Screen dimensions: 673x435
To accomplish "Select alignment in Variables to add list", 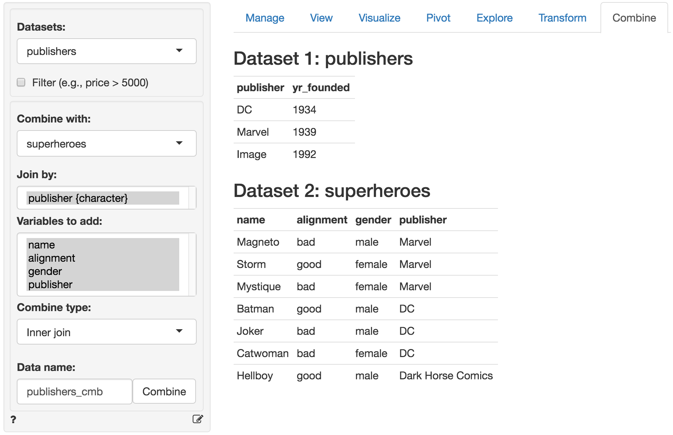I will point(52,258).
